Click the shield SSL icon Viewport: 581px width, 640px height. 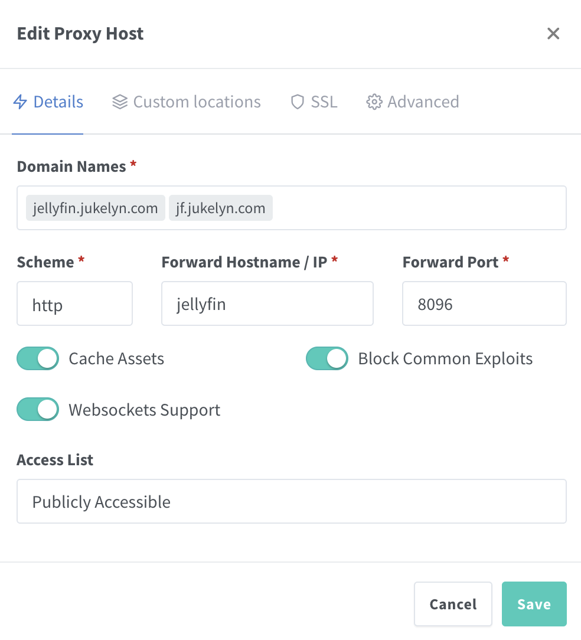[x=298, y=102]
